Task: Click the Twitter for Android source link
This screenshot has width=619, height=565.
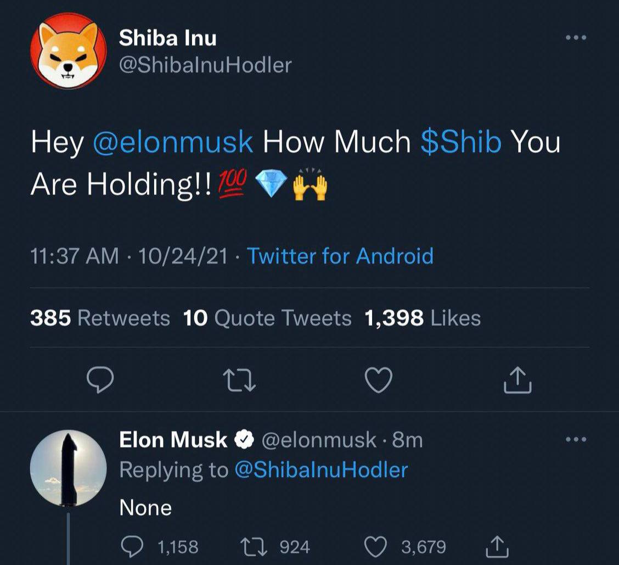Action: click(x=340, y=256)
